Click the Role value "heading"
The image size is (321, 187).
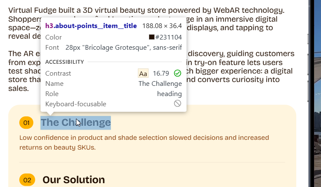[169, 94]
